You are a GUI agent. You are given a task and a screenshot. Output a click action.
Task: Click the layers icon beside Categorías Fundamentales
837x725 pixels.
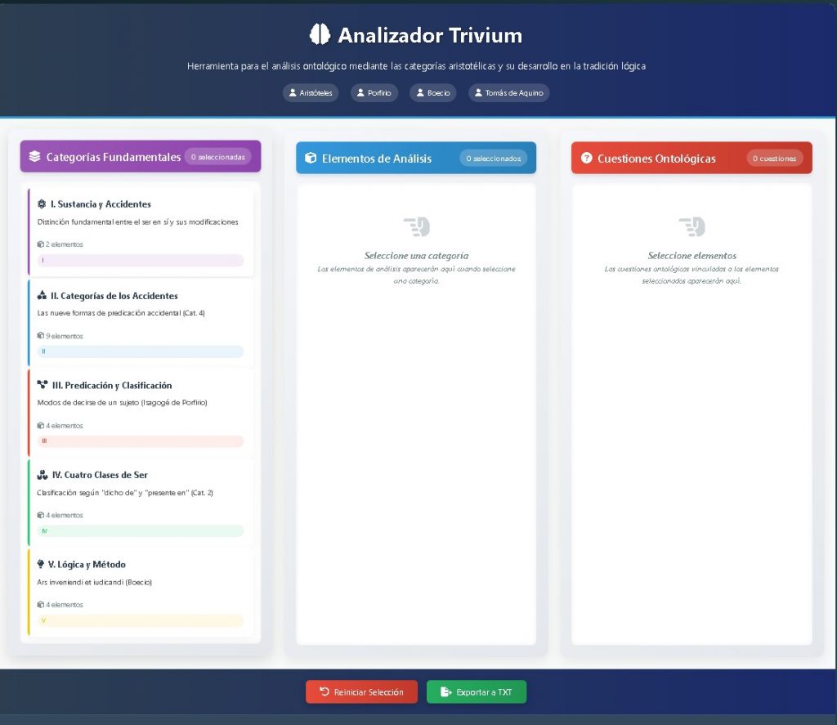click(x=34, y=157)
